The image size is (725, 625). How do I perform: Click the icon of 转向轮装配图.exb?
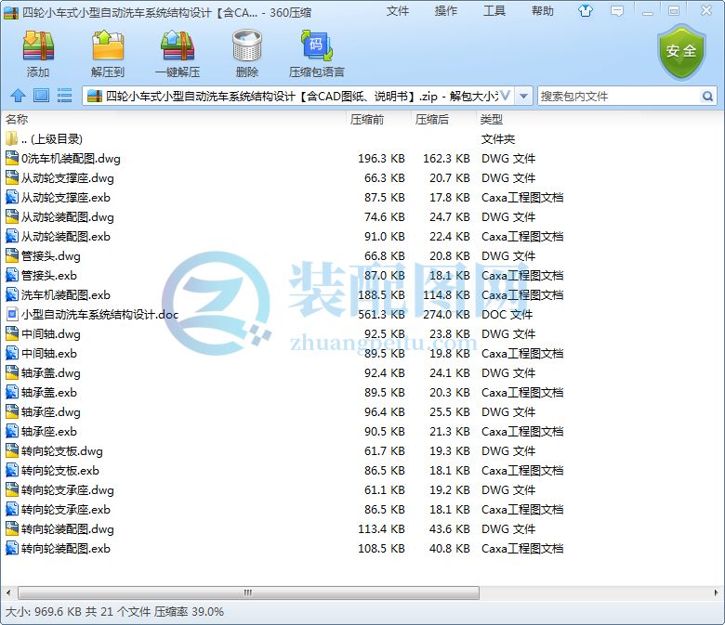[11, 548]
